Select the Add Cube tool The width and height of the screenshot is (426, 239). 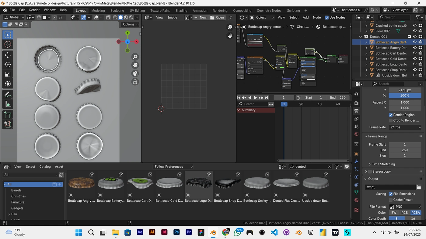click(x=8, y=115)
